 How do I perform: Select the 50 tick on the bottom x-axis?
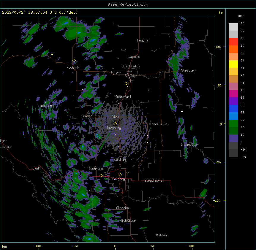coord(153,246)
